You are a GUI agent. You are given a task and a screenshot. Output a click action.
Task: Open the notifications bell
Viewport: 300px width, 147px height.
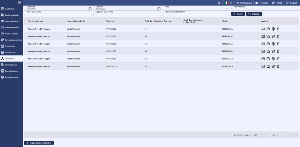pos(219,3)
